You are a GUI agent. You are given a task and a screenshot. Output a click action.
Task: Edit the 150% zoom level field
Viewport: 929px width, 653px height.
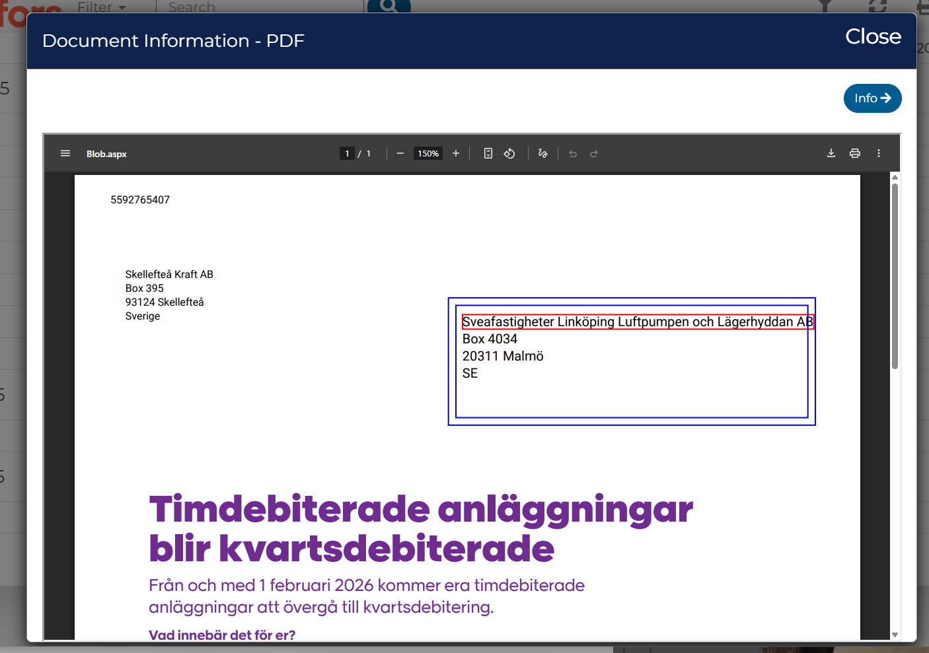pos(428,153)
